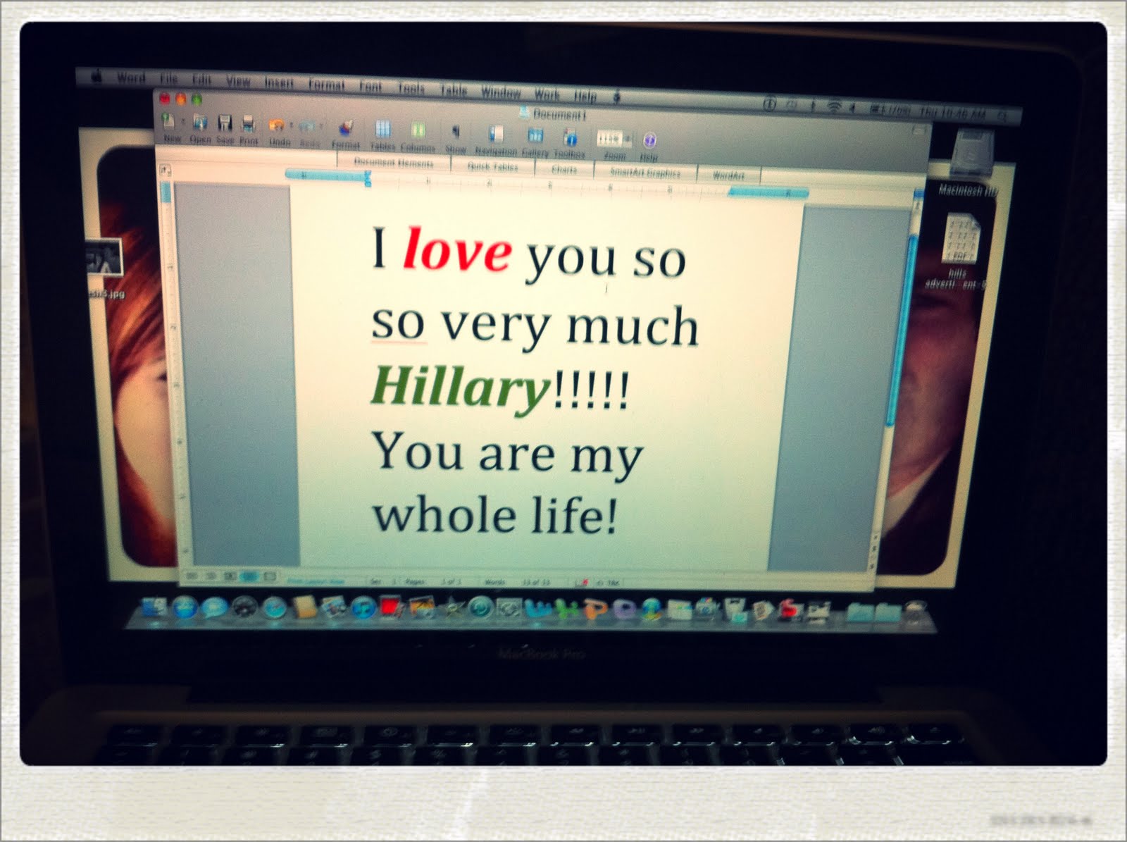Open the Work menu
This screenshot has height=842, width=1127.
pos(547,94)
